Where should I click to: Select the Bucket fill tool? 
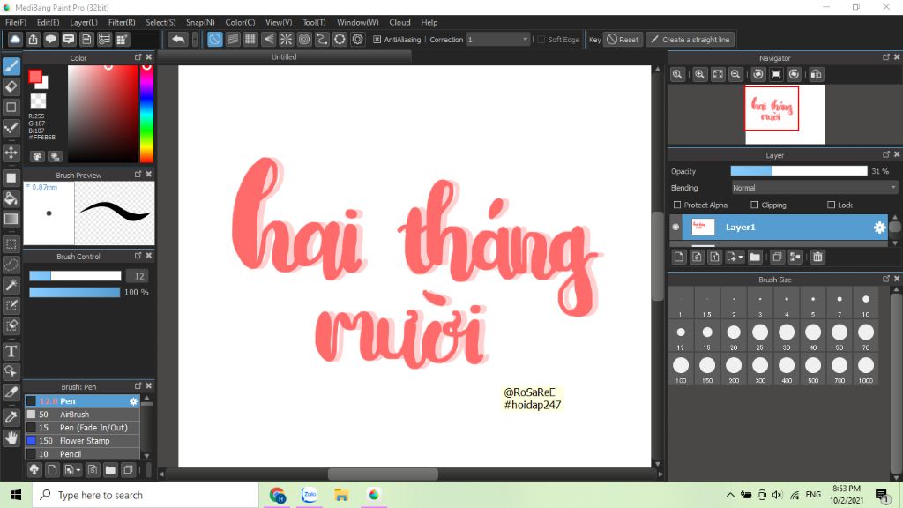tap(11, 198)
